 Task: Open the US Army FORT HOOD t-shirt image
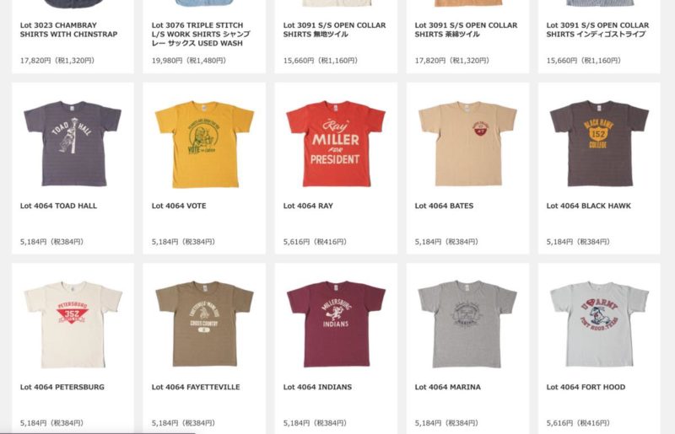(599, 324)
